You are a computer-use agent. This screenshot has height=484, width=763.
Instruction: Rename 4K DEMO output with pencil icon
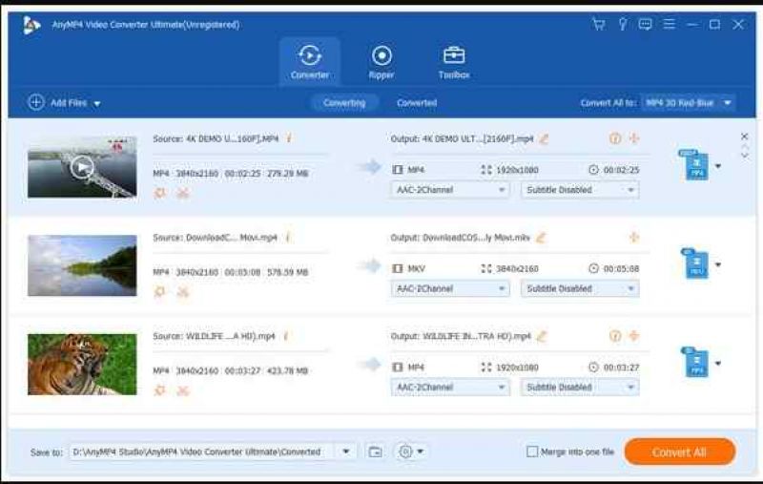544,138
